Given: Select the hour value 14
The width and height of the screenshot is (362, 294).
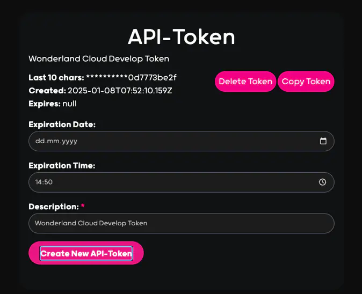Looking at the screenshot, I should 39,182.
